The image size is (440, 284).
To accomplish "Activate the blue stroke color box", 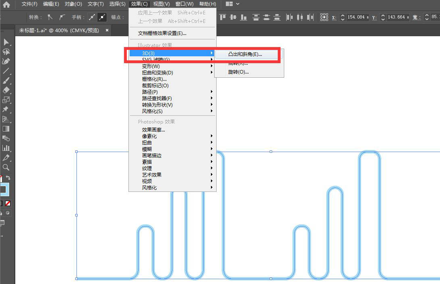I will [x=5, y=189].
